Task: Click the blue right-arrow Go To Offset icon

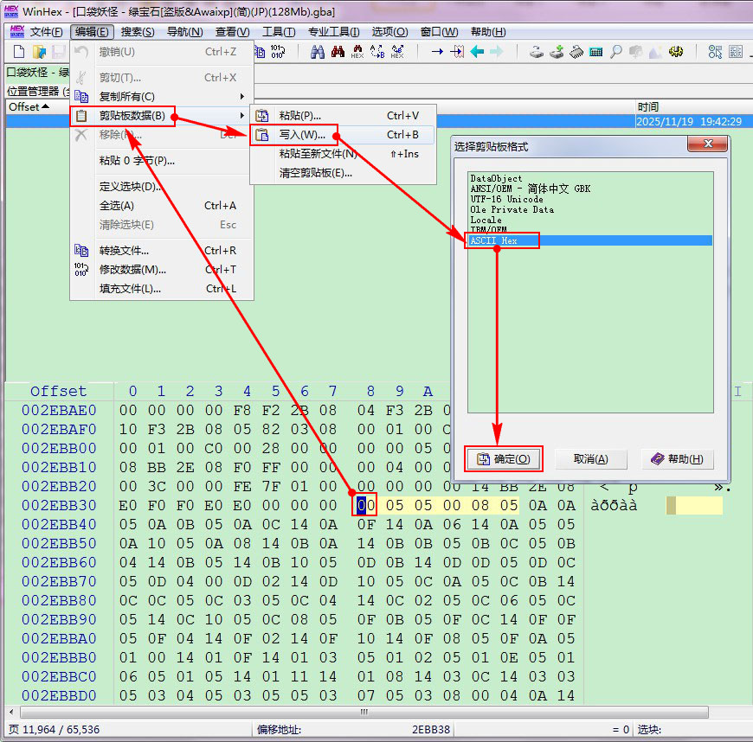Action: [x=436, y=52]
